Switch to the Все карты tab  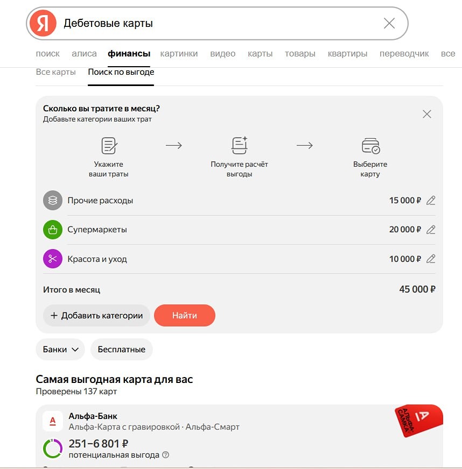[x=55, y=71]
